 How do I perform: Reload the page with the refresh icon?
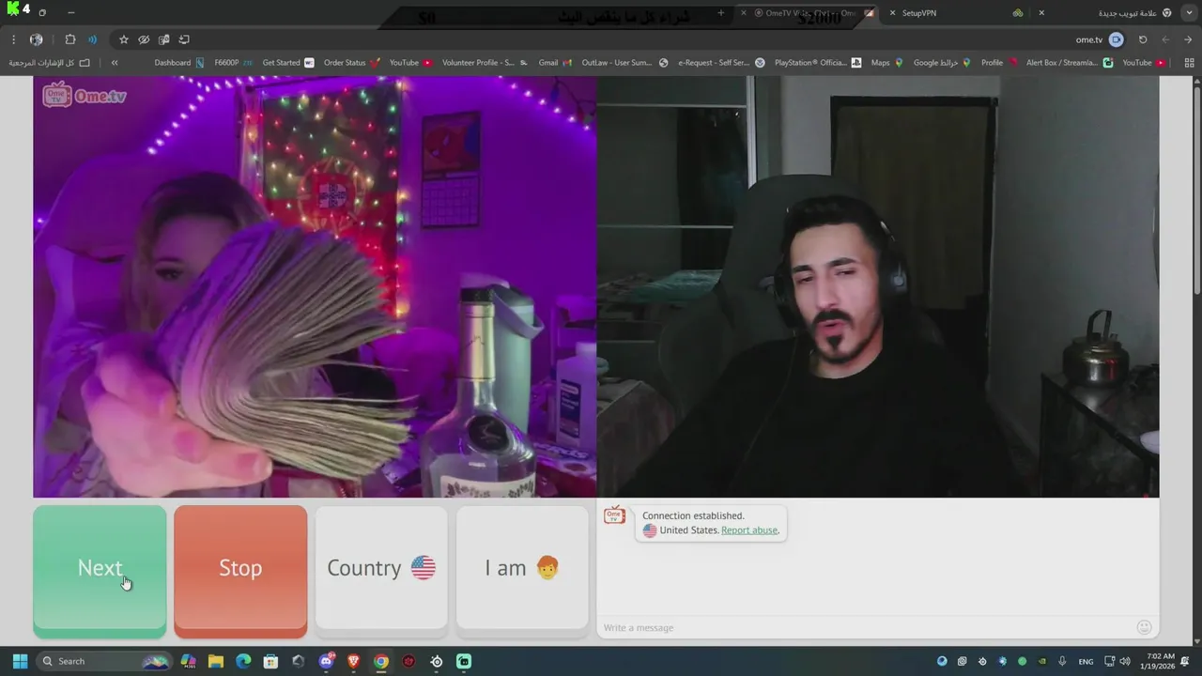pos(1143,39)
